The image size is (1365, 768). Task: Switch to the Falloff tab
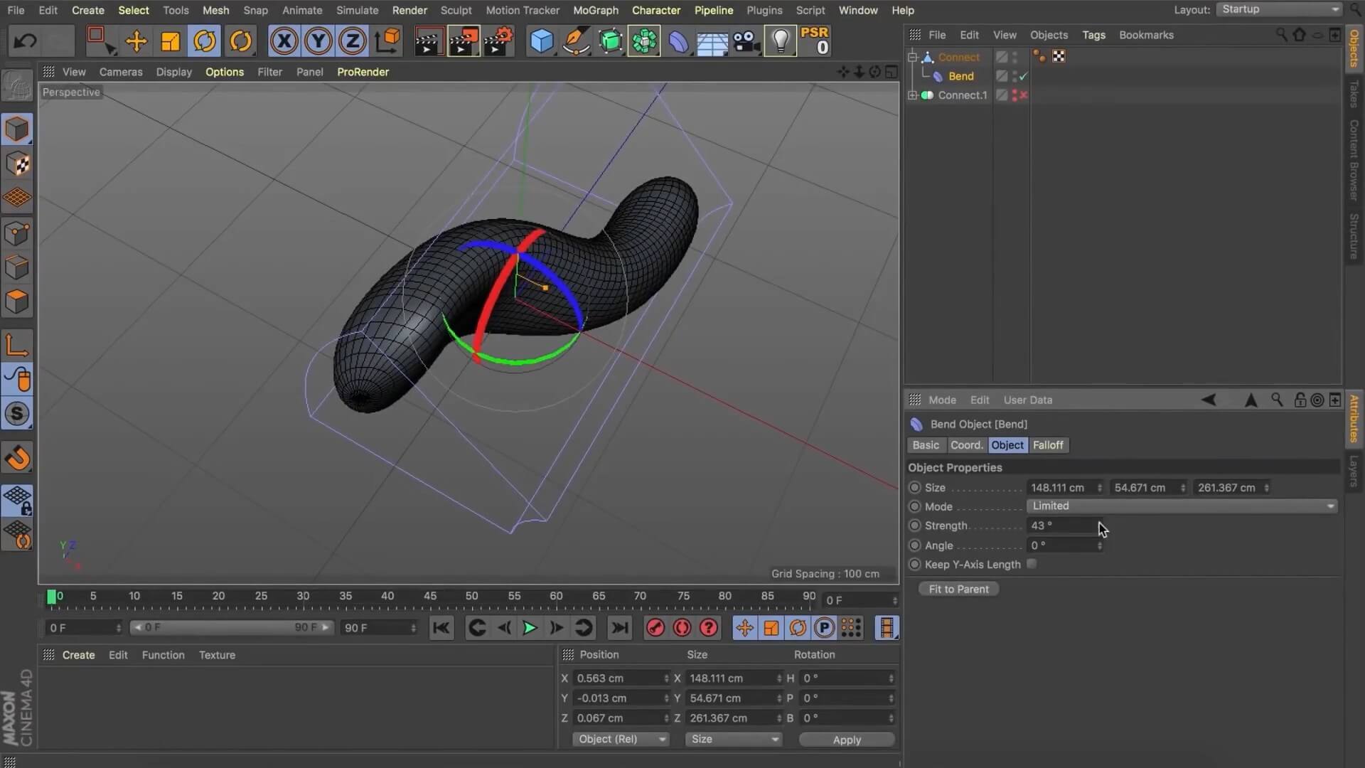pos(1048,445)
